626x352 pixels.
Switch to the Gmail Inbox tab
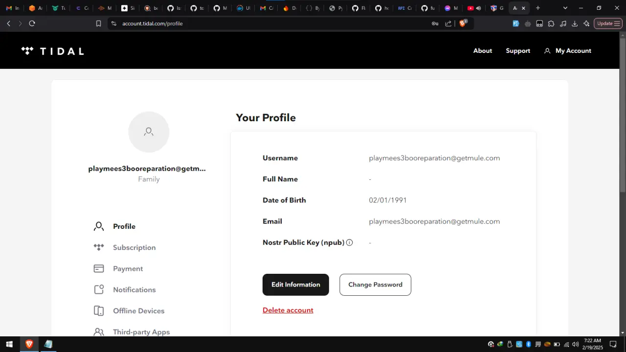tap(13, 8)
